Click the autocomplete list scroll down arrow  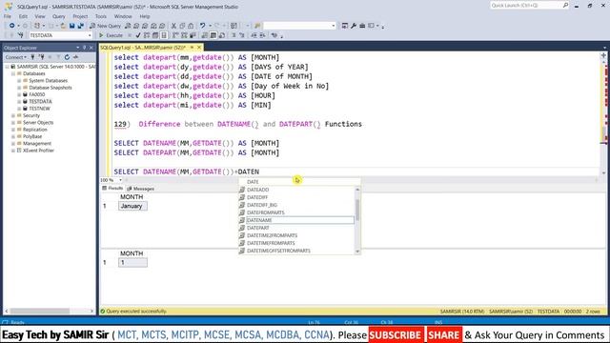click(357, 252)
